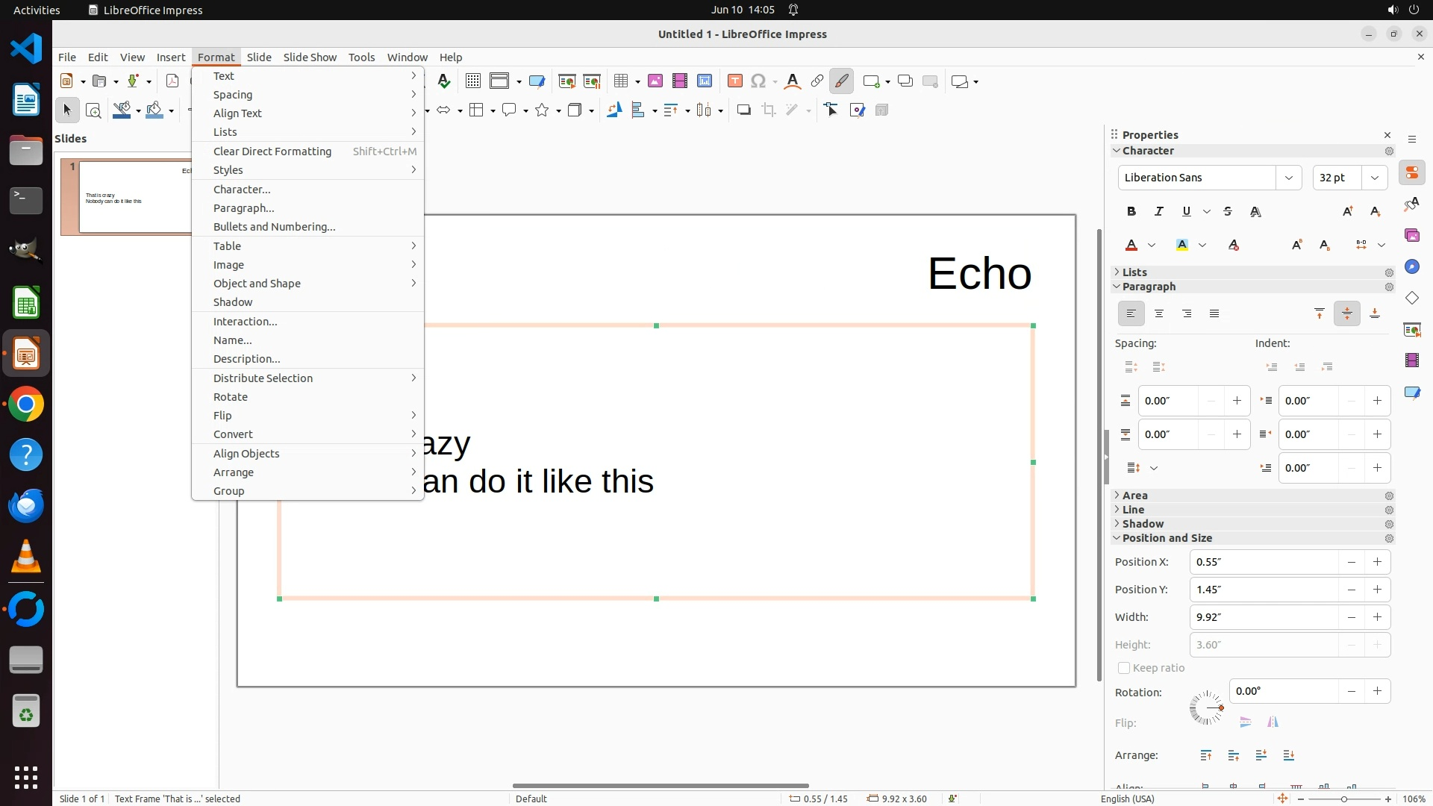1433x806 pixels.
Task: Toggle Justified paragraph alignment
Action: [x=1214, y=314]
